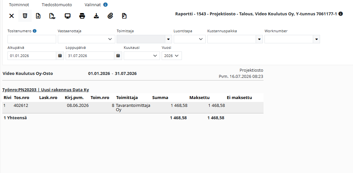Show report on screen monitor icon
353x173 pixels.
coord(67,16)
